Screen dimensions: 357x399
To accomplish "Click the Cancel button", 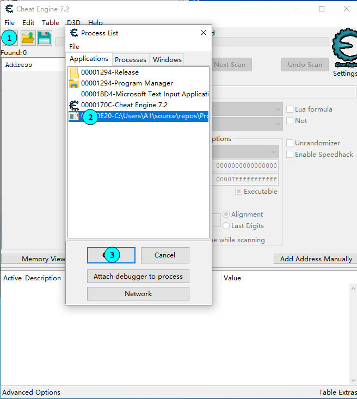I will click(165, 255).
